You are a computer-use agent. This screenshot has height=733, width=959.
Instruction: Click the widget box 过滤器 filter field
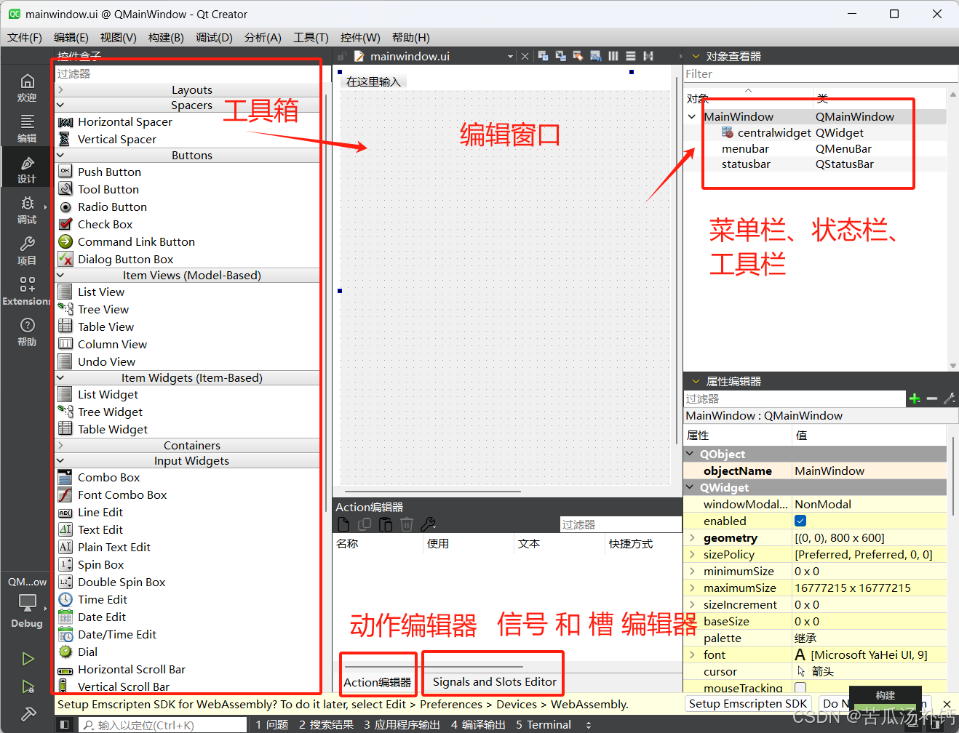(x=187, y=73)
